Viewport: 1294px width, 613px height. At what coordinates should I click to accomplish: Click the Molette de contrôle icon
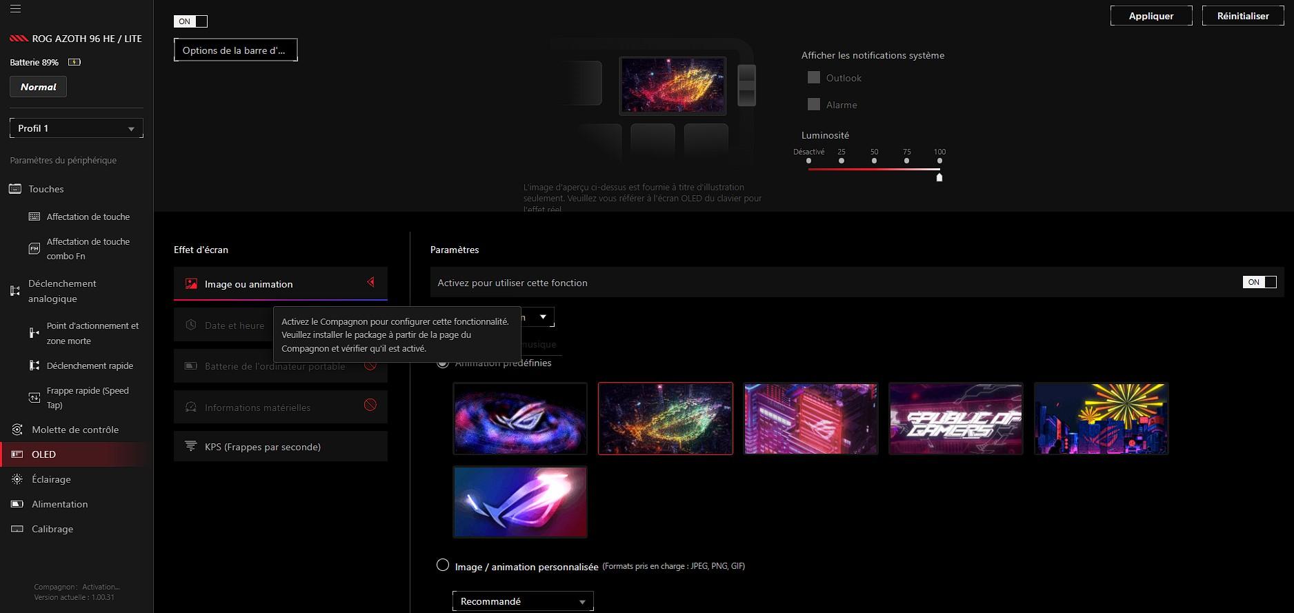tap(17, 430)
